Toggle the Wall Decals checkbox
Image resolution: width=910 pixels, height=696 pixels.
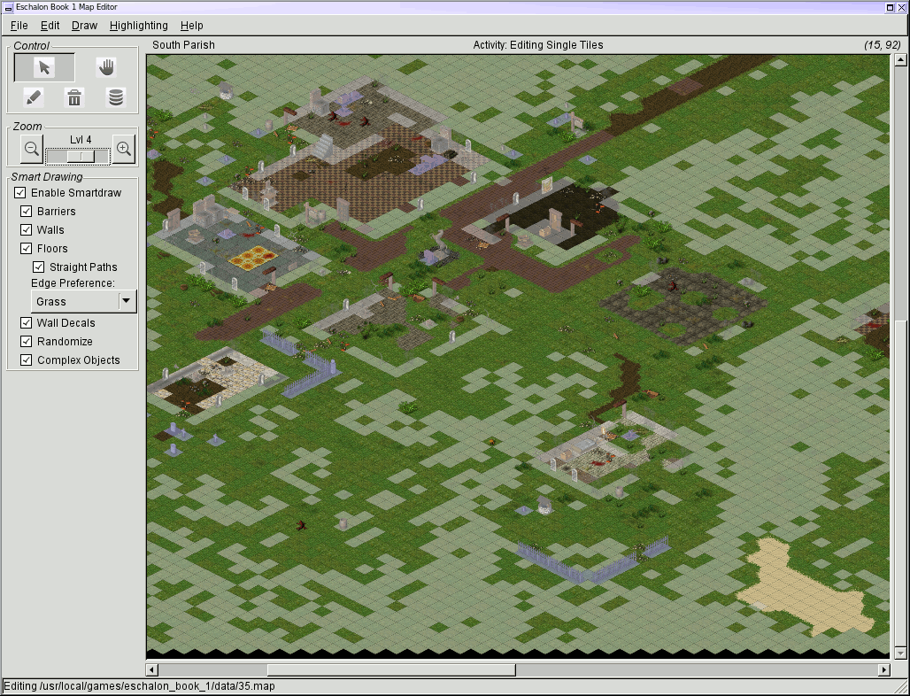[x=27, y=323]
